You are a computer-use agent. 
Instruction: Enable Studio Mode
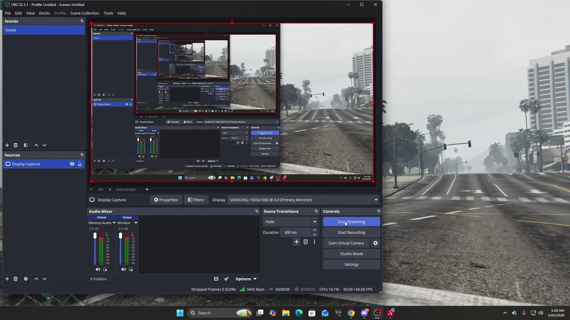351,254
